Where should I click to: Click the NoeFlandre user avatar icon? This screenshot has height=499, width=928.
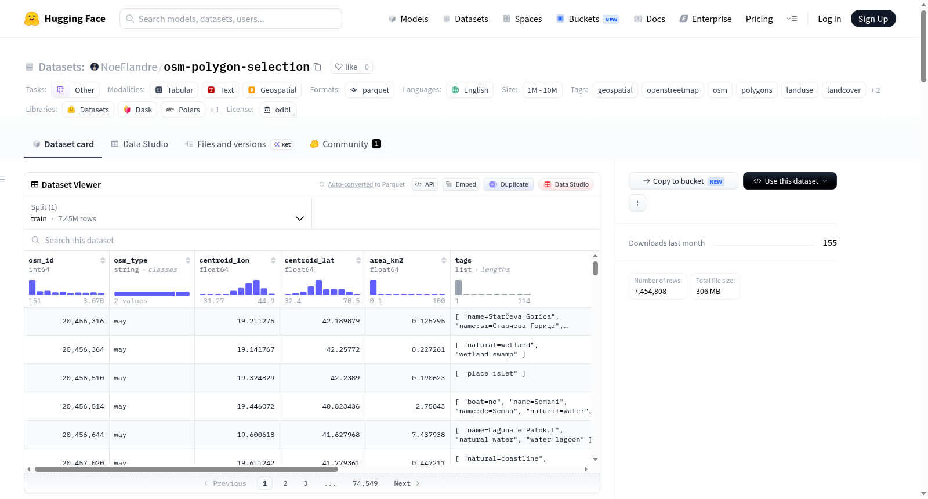[x=95, y=67]
